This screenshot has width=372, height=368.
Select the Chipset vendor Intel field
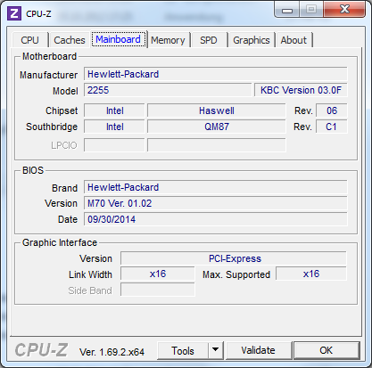click(114, 110)
